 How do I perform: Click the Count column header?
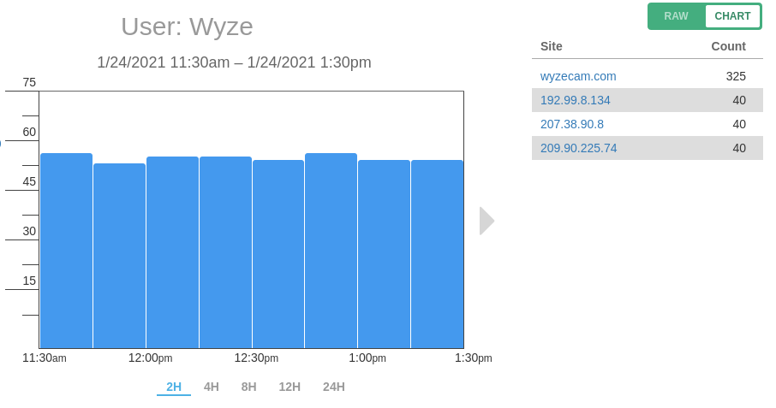[x=728, y=46]
